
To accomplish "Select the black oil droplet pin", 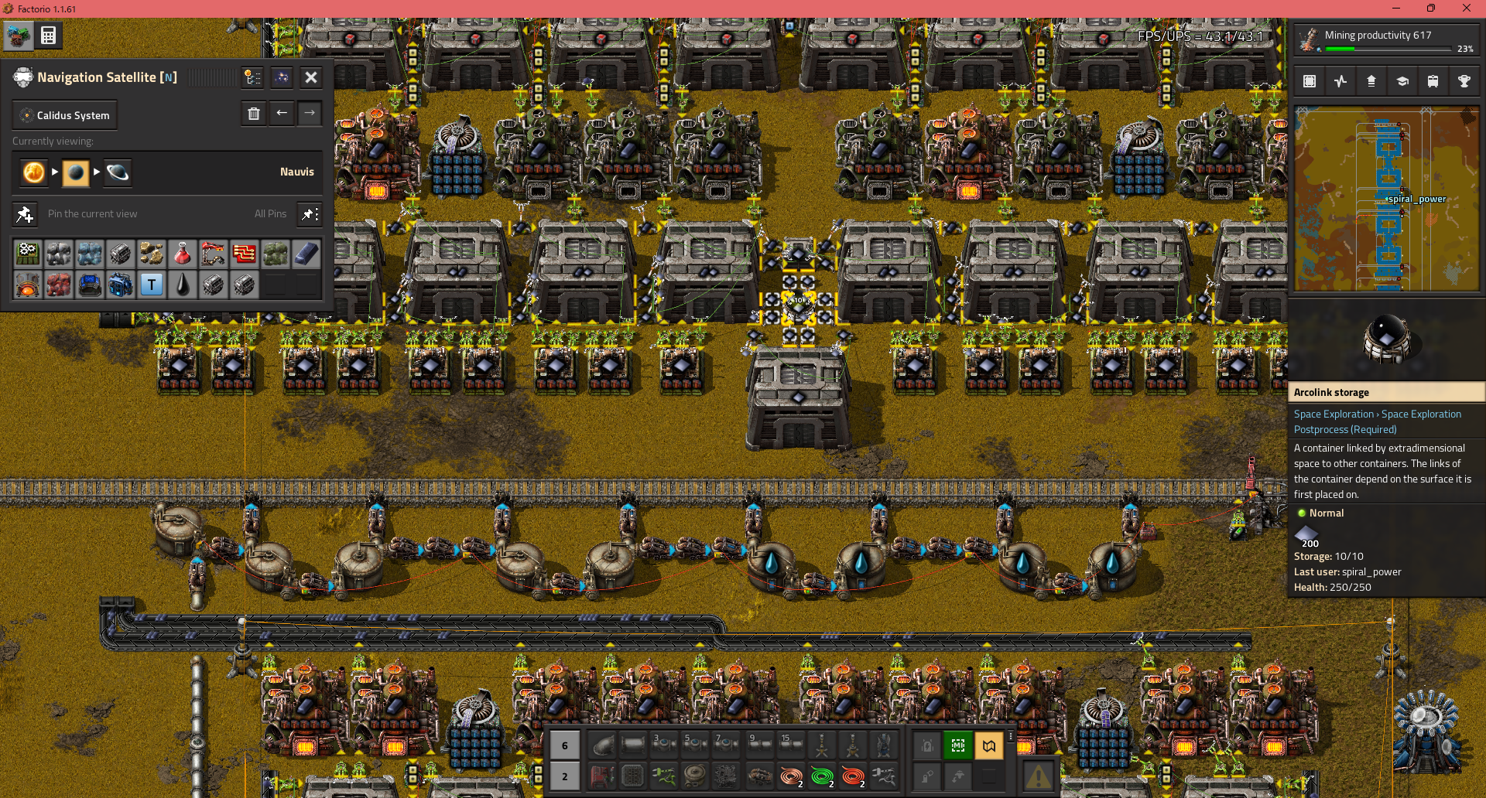I will [x=183, y=285].
